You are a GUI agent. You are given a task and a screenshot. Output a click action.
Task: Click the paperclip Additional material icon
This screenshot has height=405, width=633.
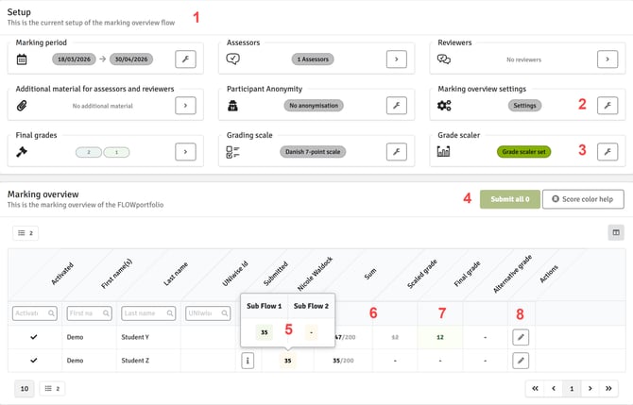click(22, 106)
